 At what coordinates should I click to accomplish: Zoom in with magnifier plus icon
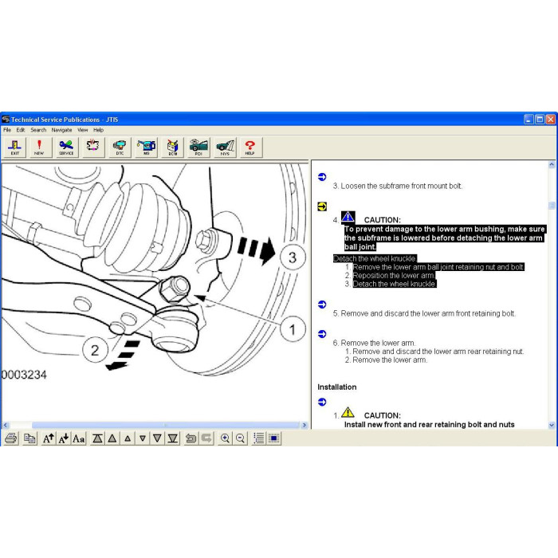pyautogui.click(x=225, y=438)
